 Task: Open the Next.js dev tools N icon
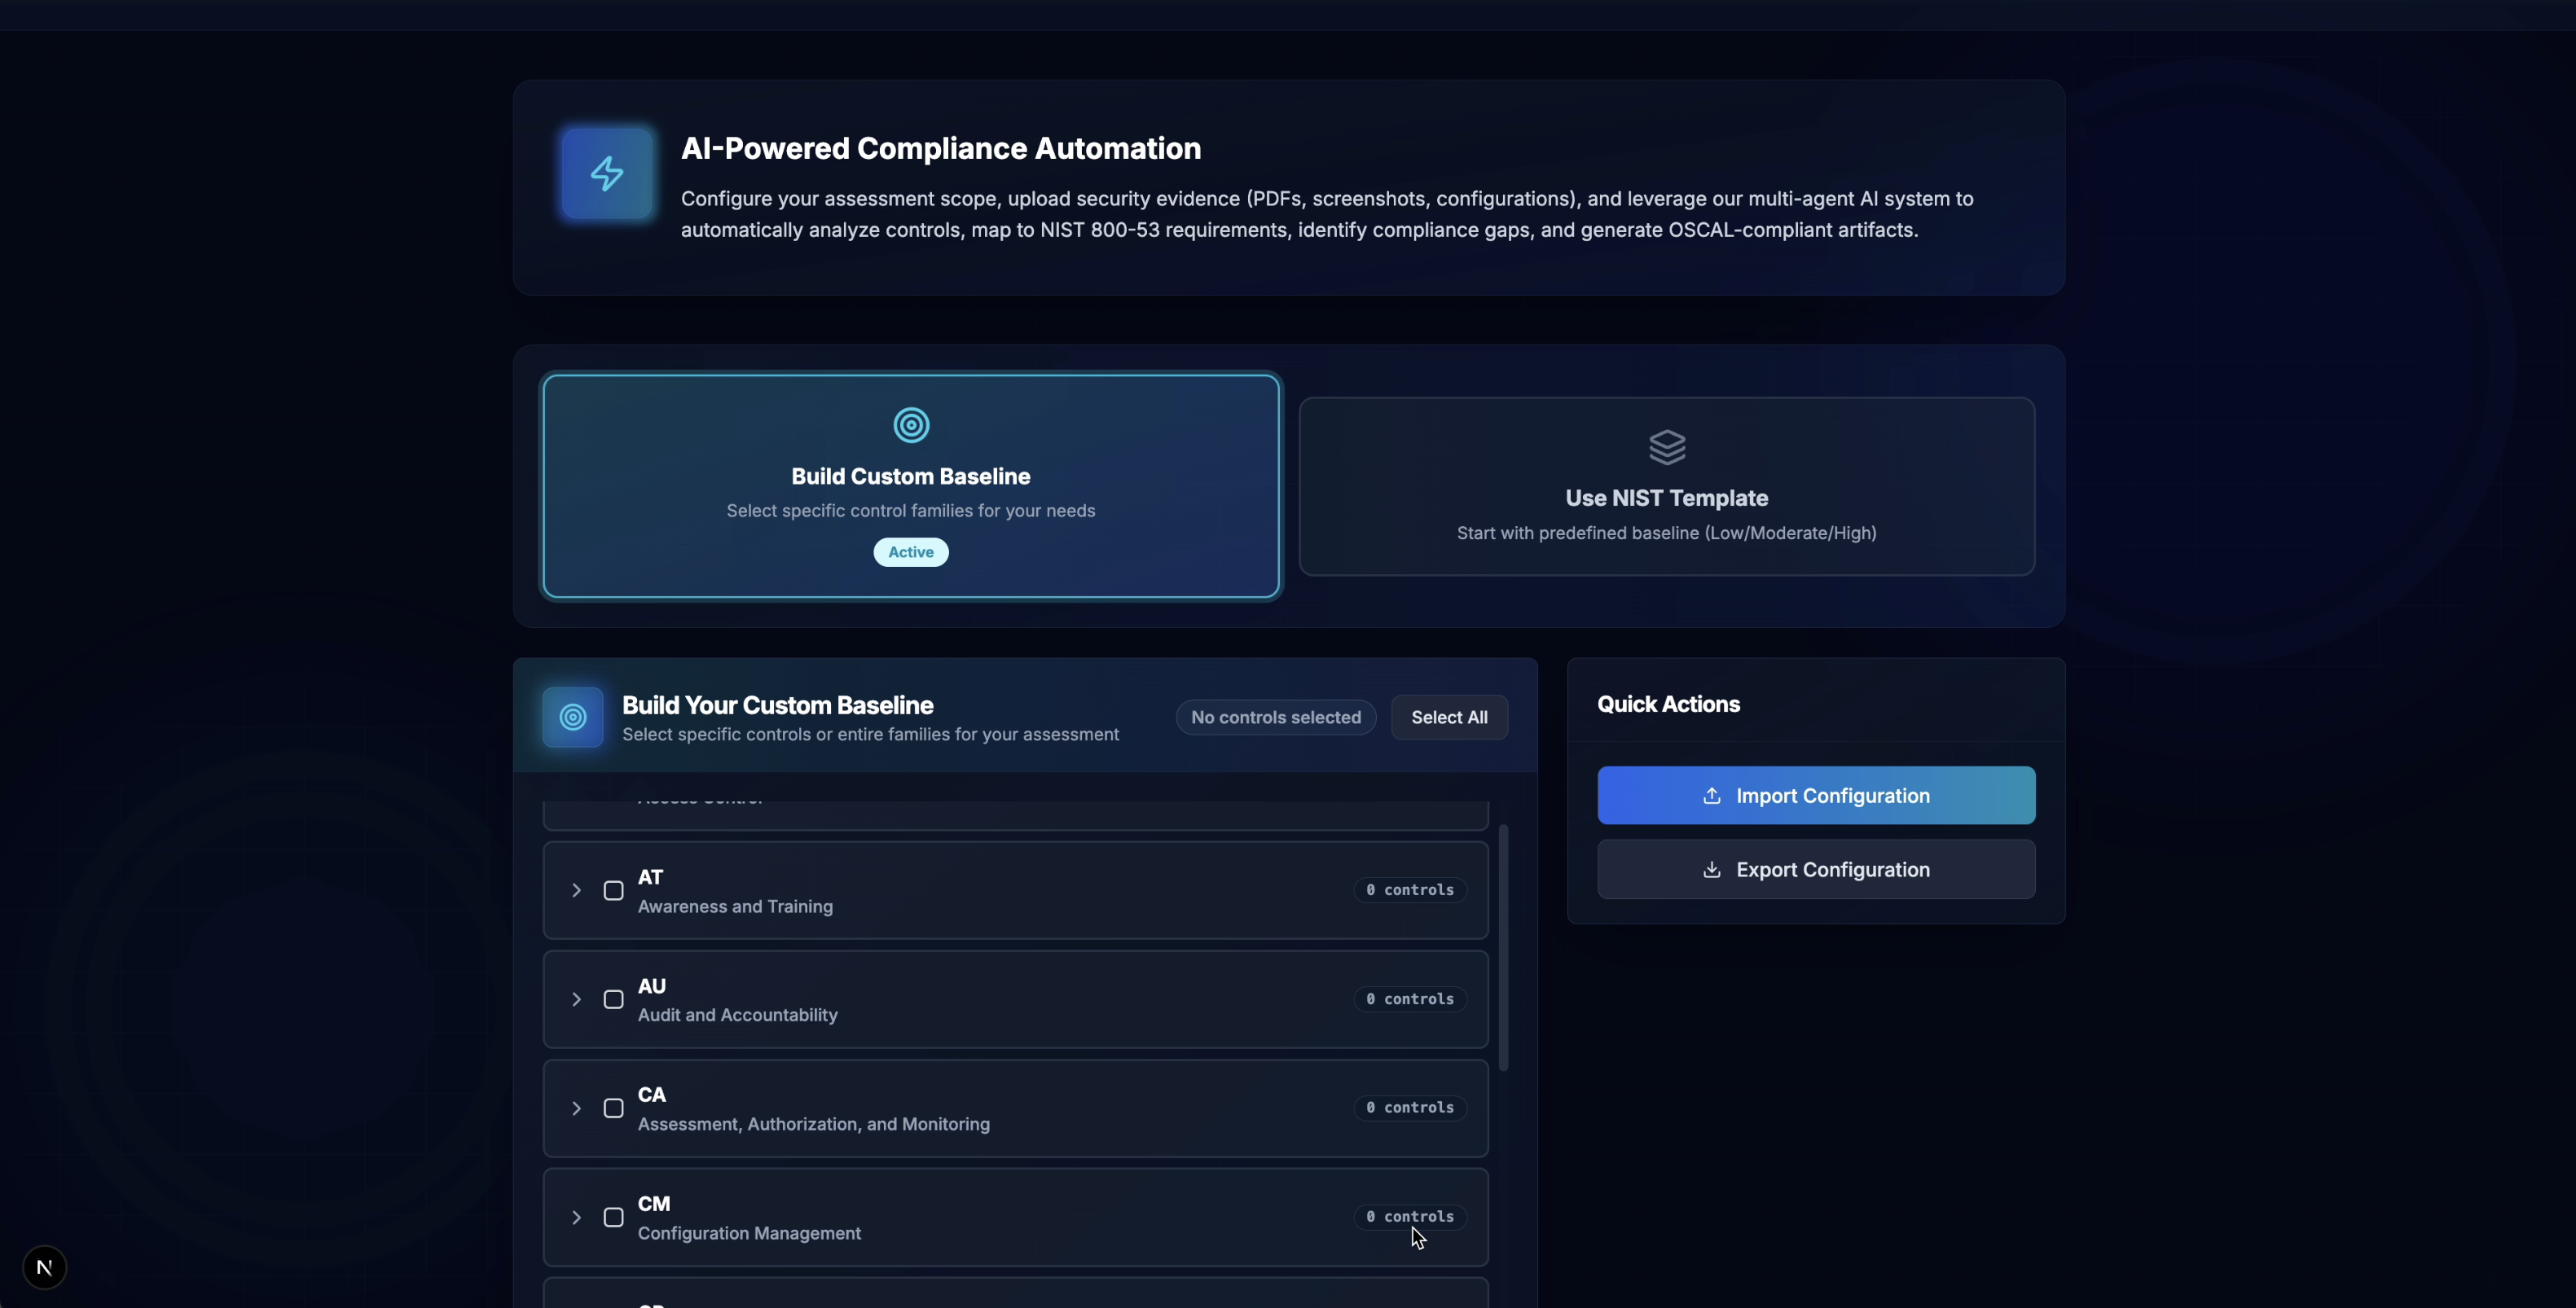[x=44, y=1267]
